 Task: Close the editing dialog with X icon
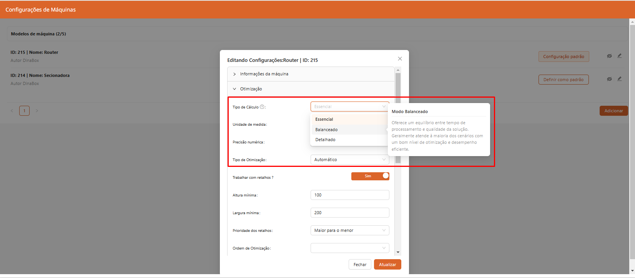pyautogui.click(x=400, y=59)
